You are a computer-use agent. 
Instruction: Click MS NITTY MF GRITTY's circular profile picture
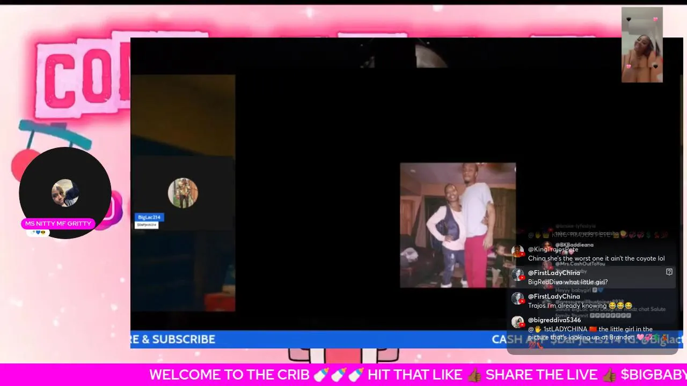coord(65,193)
